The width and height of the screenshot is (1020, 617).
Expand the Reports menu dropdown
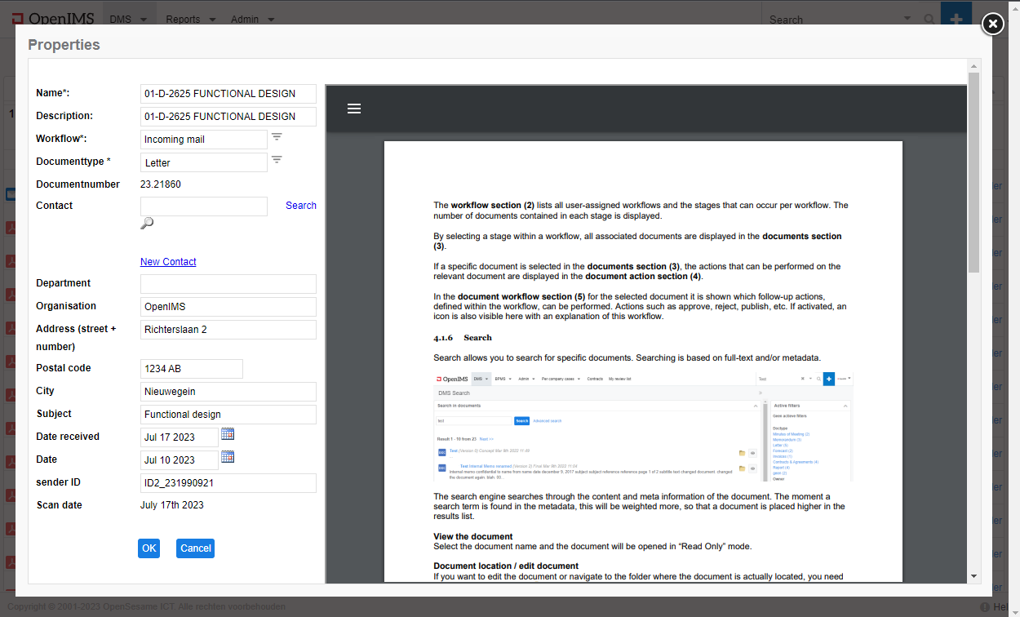(x=191, y=20)
